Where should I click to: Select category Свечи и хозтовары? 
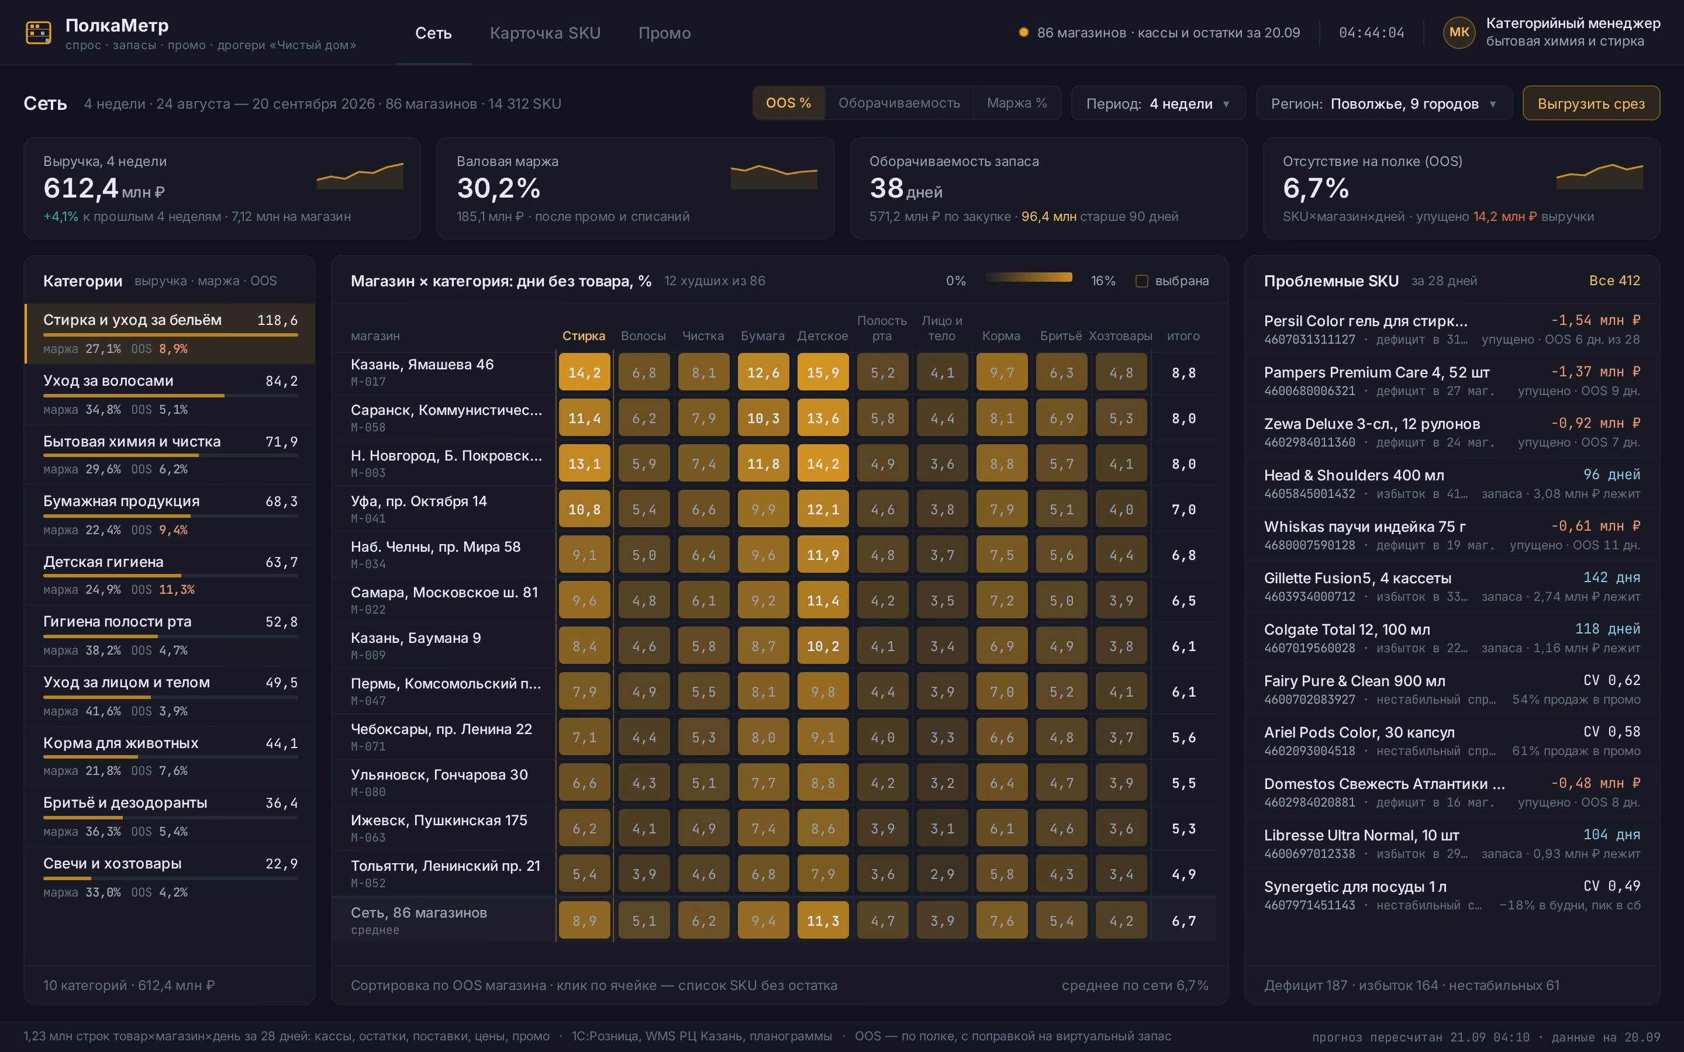click(x=170, y=877)
